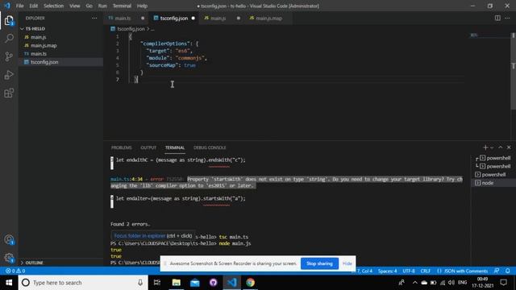Switch to the PROBLEMS panel tab
516x290 pixels.
pos(122,147)
